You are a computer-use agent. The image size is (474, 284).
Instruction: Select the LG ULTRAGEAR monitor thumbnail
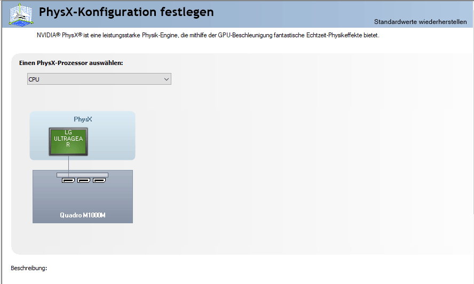coord(68,142)
